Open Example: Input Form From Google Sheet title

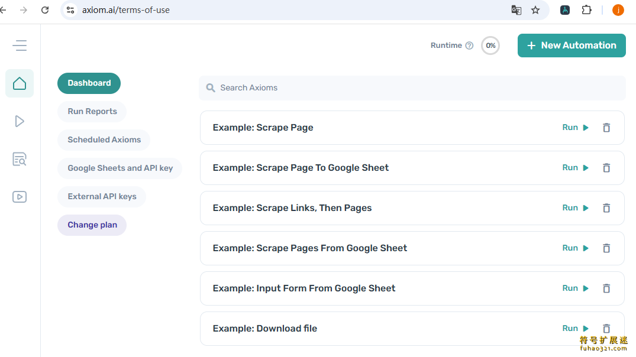(x=304, y=288)
